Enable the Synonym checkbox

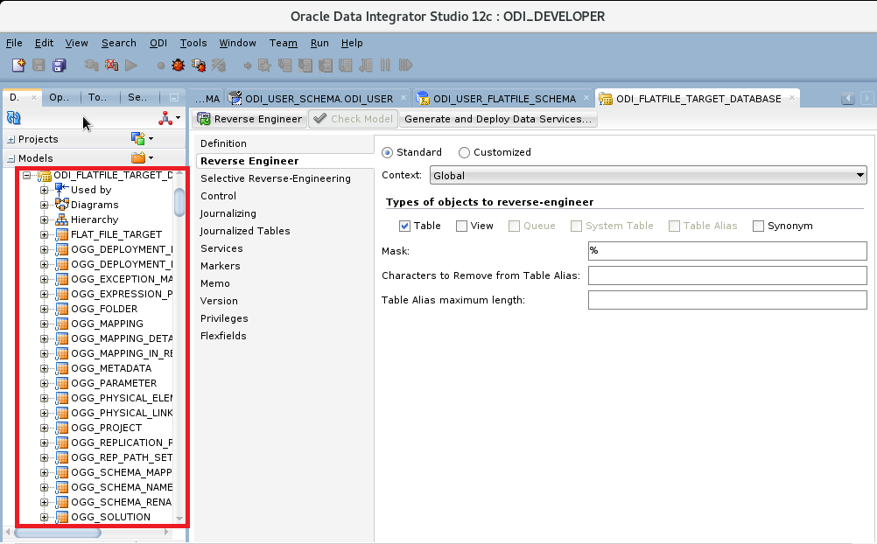click(x=759, y=226)
